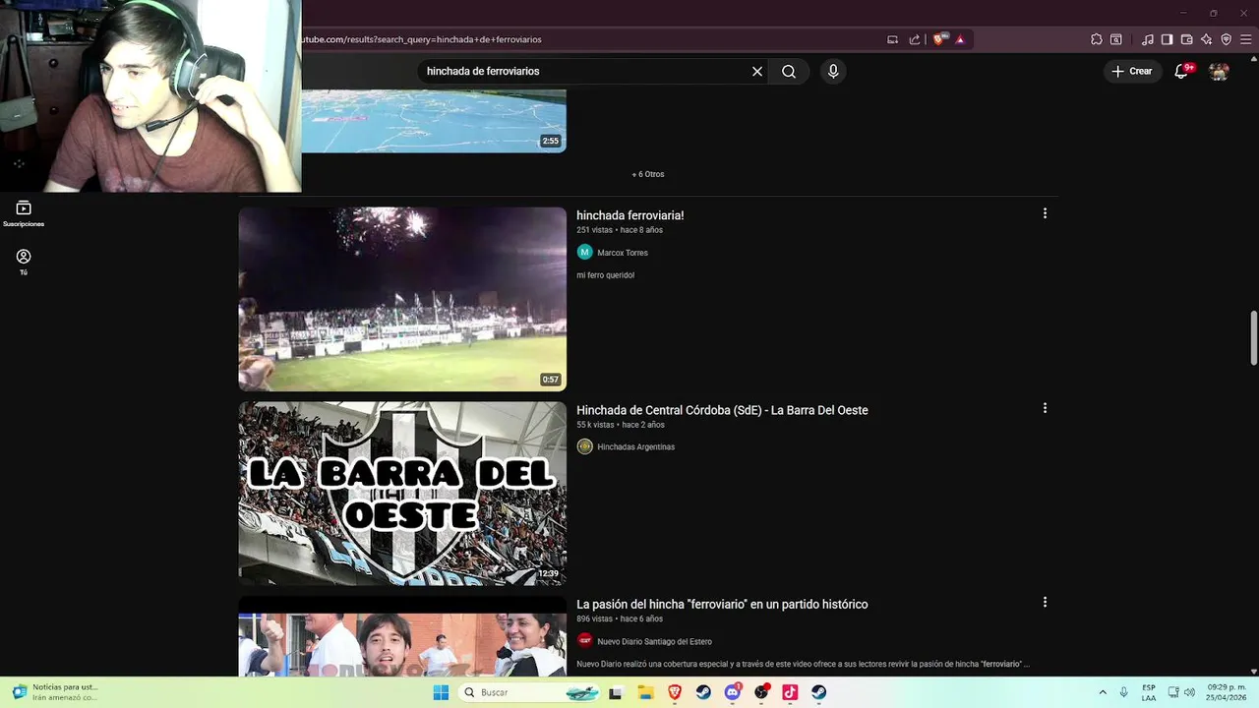The height and width of the screenshot is (708, 1259).
Task: Play the La Barra Del Oeste thumbnail
Action: click(402, 493)
